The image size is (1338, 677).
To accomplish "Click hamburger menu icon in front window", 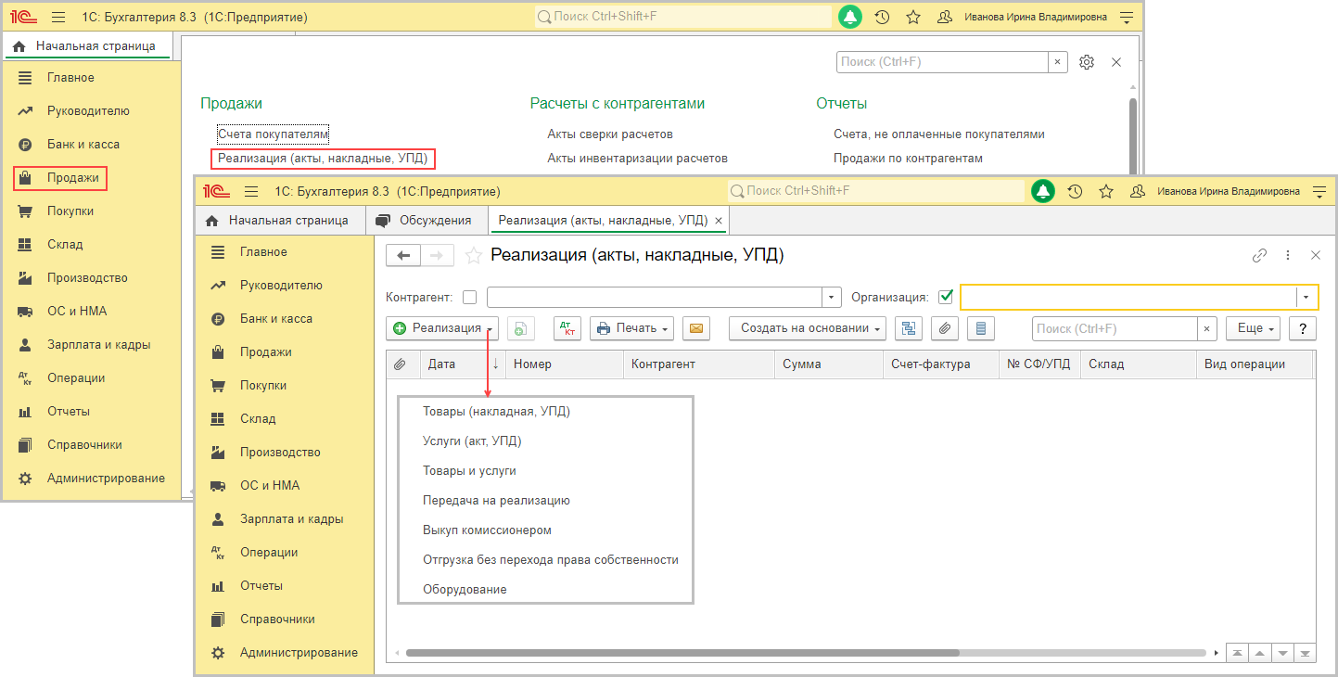I will (250, 191).
